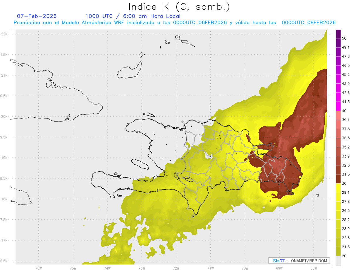Screen dimensions: 352x272
Task: Click the '30' colorbar value
Action: [x=344, y=183]
